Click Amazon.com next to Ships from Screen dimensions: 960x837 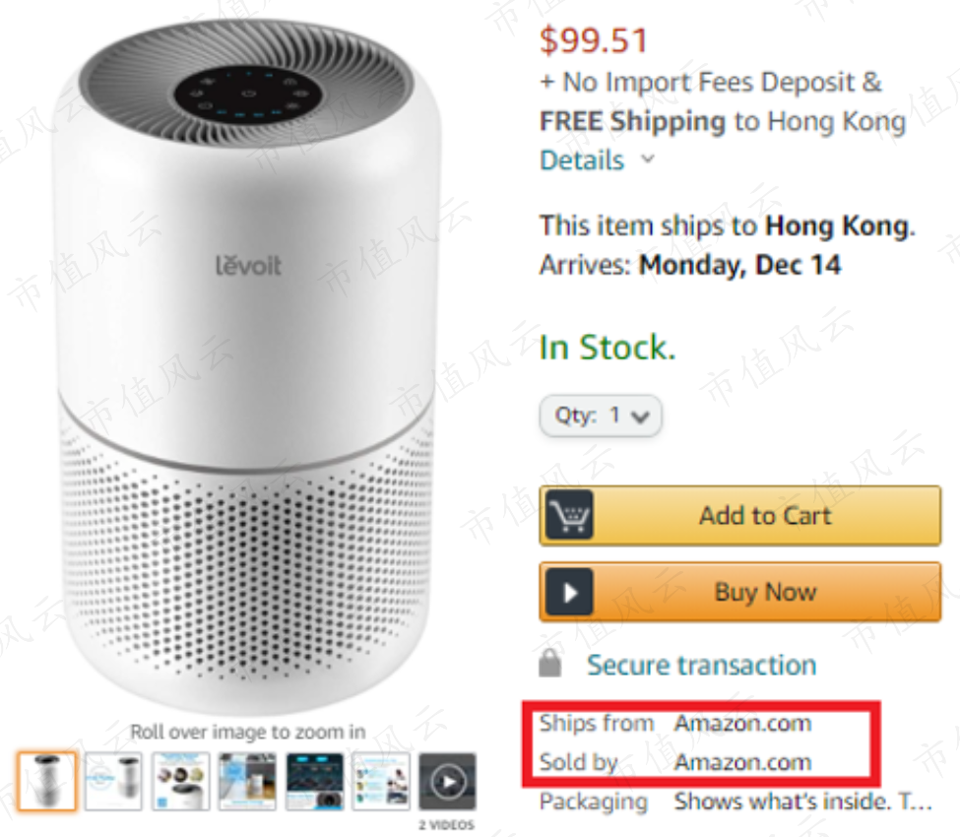point(742,724)
